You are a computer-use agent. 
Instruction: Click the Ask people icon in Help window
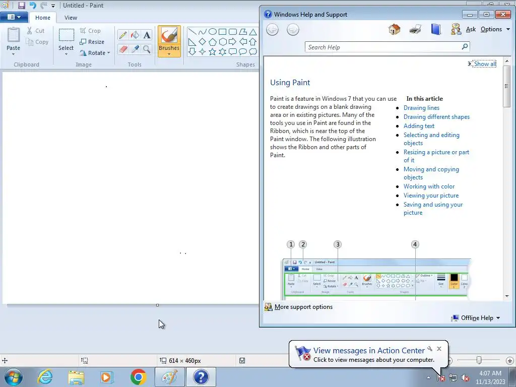point(456,29)
